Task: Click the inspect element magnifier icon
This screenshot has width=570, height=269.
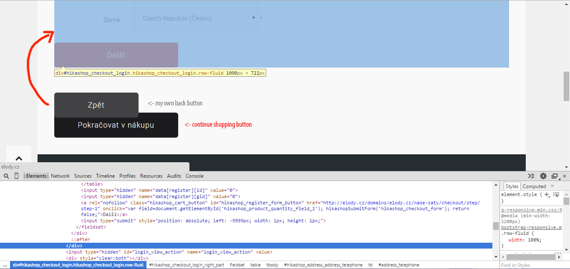Action: click(x=6, y=176)
